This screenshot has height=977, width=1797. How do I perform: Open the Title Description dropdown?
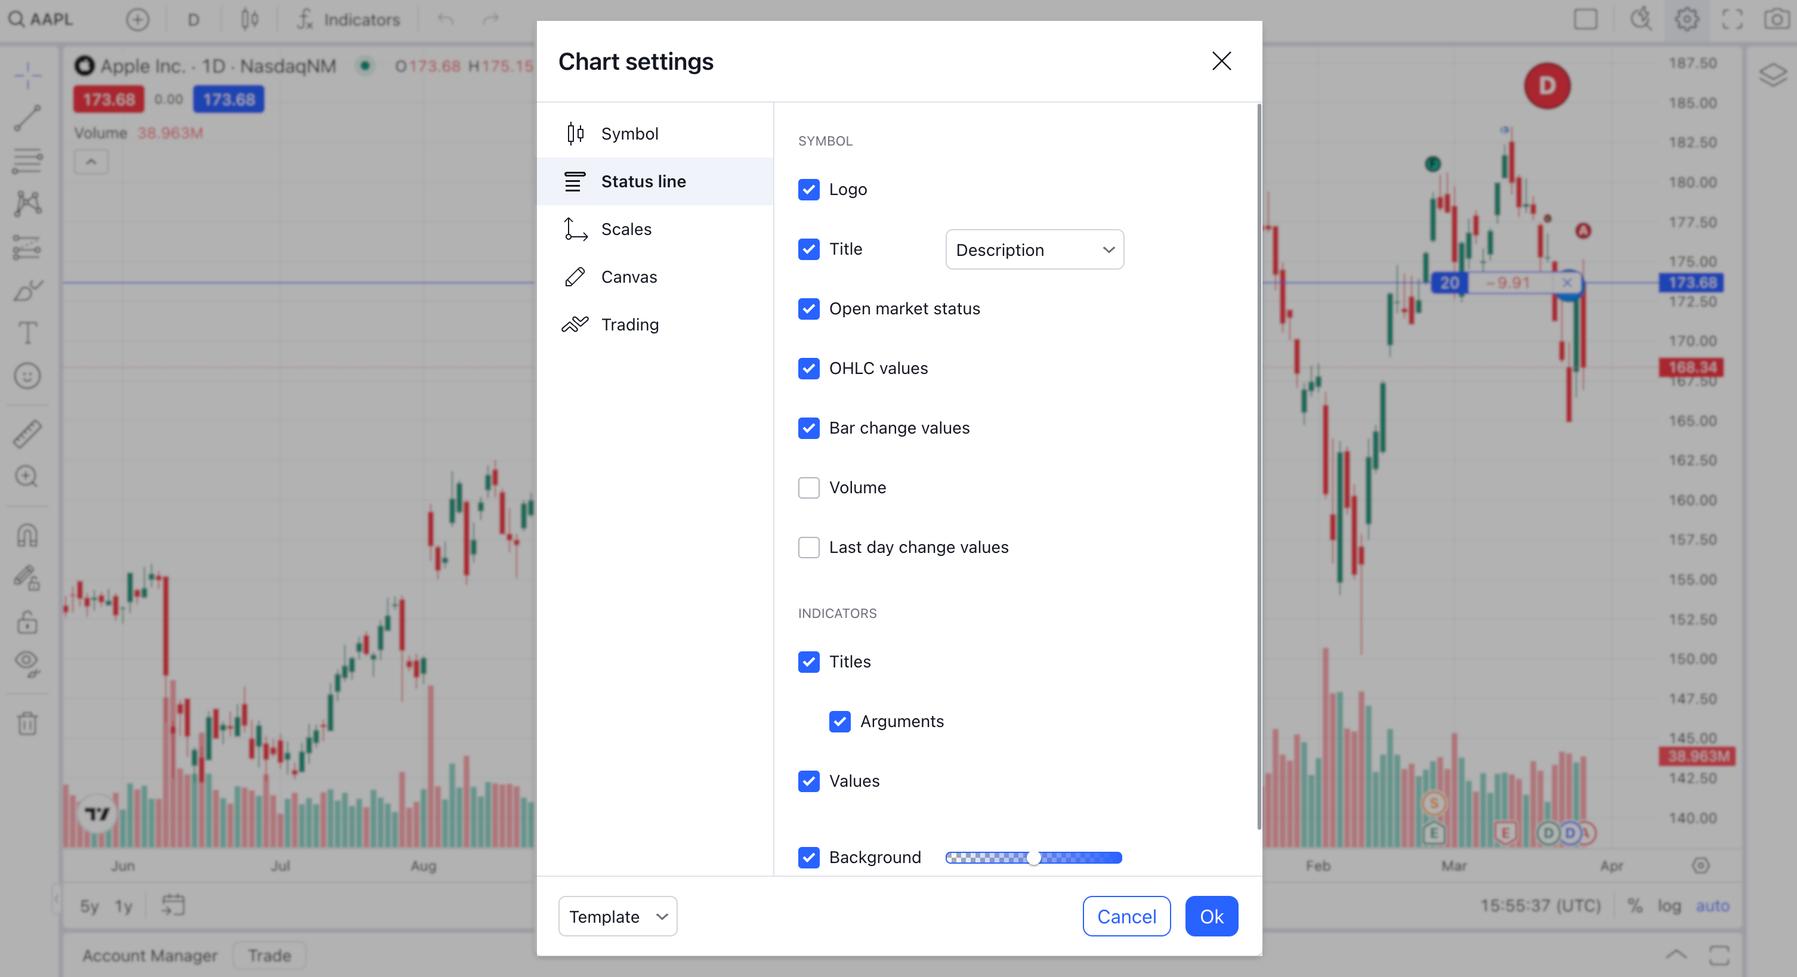[1034, 249]
